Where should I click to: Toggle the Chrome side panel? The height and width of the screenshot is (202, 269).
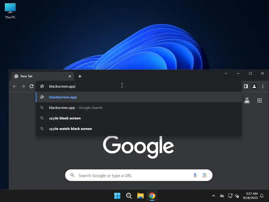(x=246, y=86)
